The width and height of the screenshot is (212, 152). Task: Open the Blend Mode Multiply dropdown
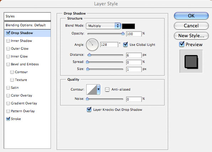pyautogui.click(x=103, y=26)
